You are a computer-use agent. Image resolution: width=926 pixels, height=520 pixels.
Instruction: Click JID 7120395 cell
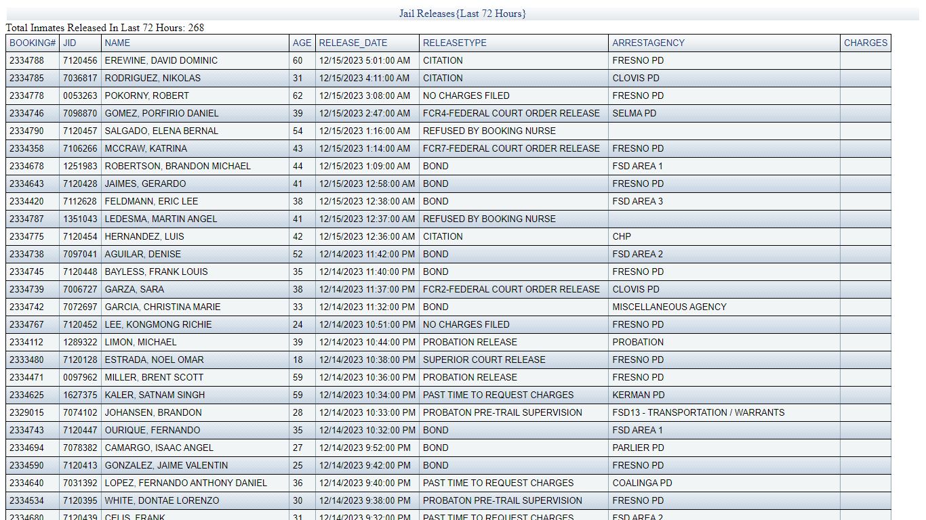point(80,500)
